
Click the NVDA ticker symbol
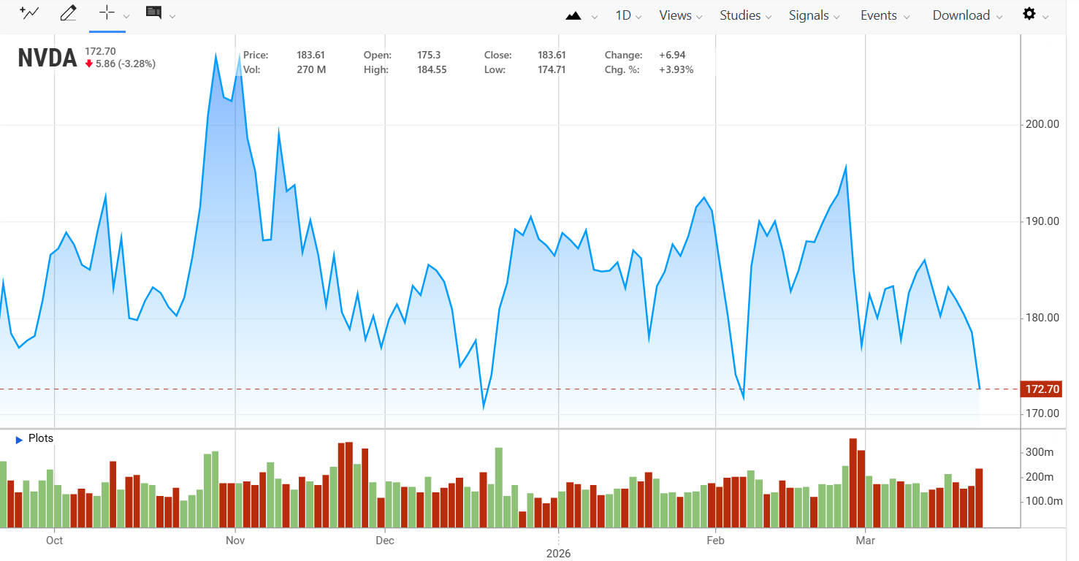point(47,58)
